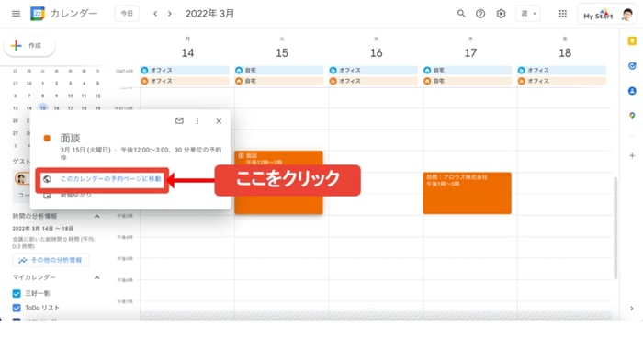Collapse the 時間の分析情報 section
Screen dimensions: 643x361
(x=97, y=216)
